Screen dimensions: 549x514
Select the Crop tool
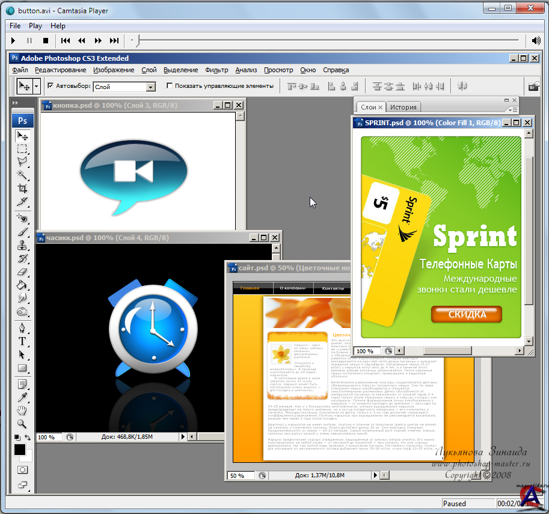click(22, 188)
